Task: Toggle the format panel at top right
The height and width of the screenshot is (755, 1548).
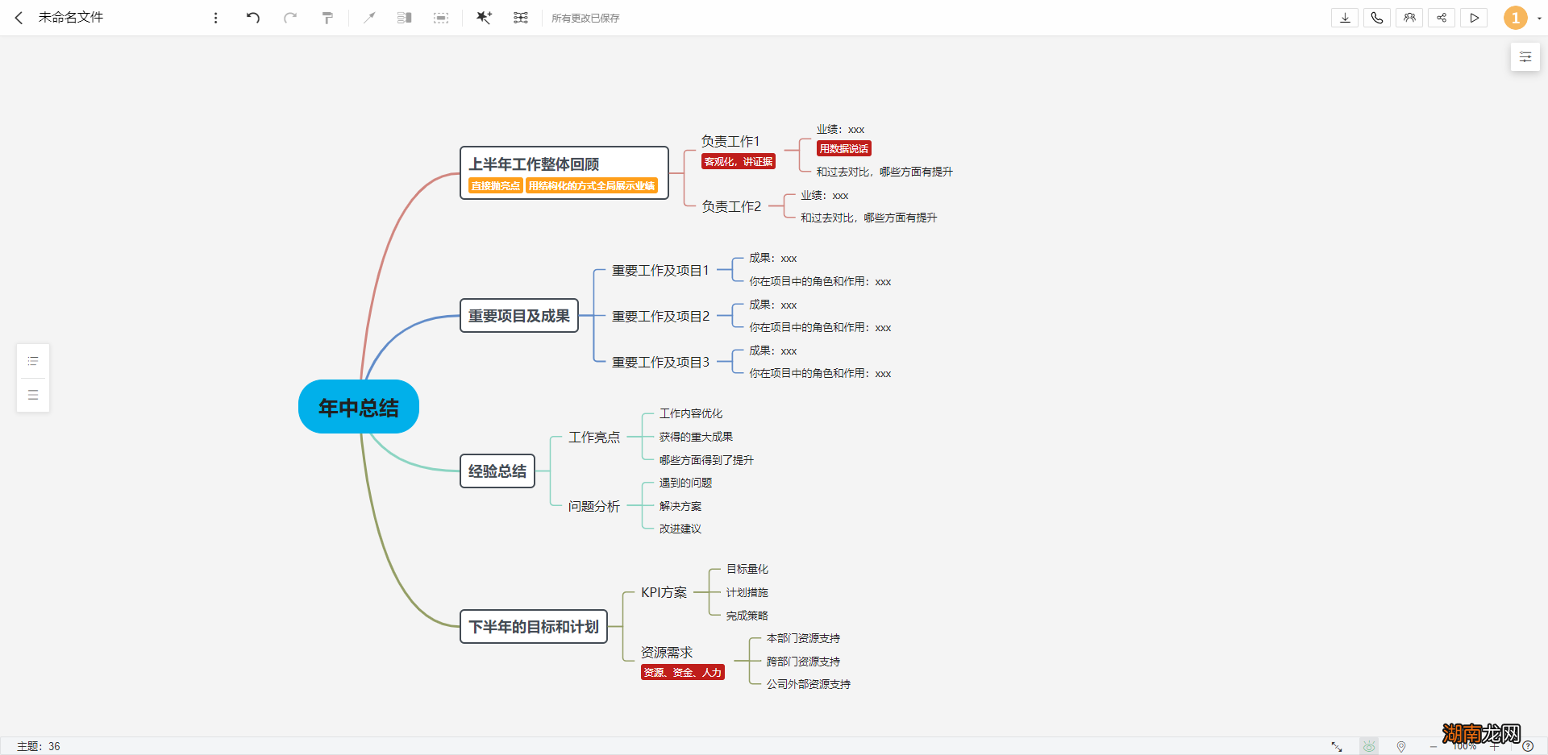Action: 1525,56
